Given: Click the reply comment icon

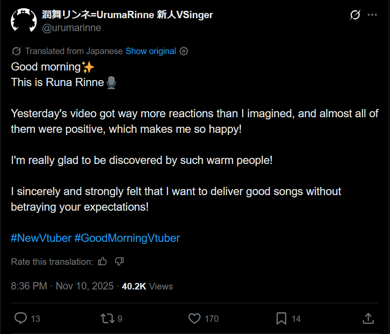Looking at the screenshot, I should point(20,319).
